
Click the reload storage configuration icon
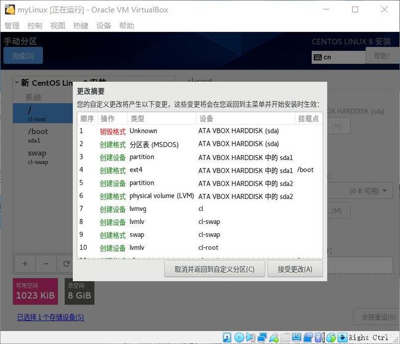tap(66, 263)
